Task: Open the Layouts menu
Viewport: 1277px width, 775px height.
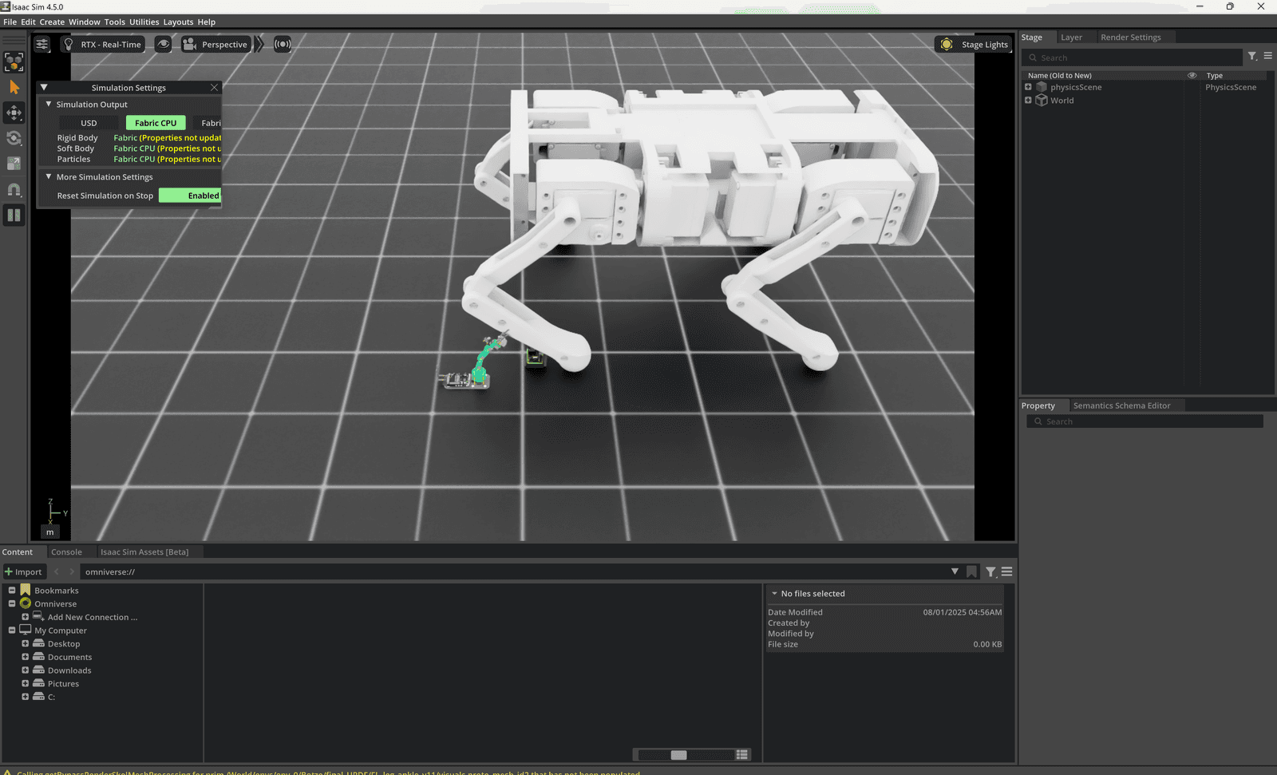Action: 178,22
